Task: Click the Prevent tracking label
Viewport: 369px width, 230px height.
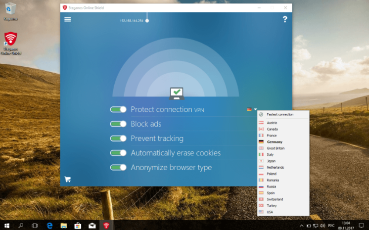Action: coord(157,138)
